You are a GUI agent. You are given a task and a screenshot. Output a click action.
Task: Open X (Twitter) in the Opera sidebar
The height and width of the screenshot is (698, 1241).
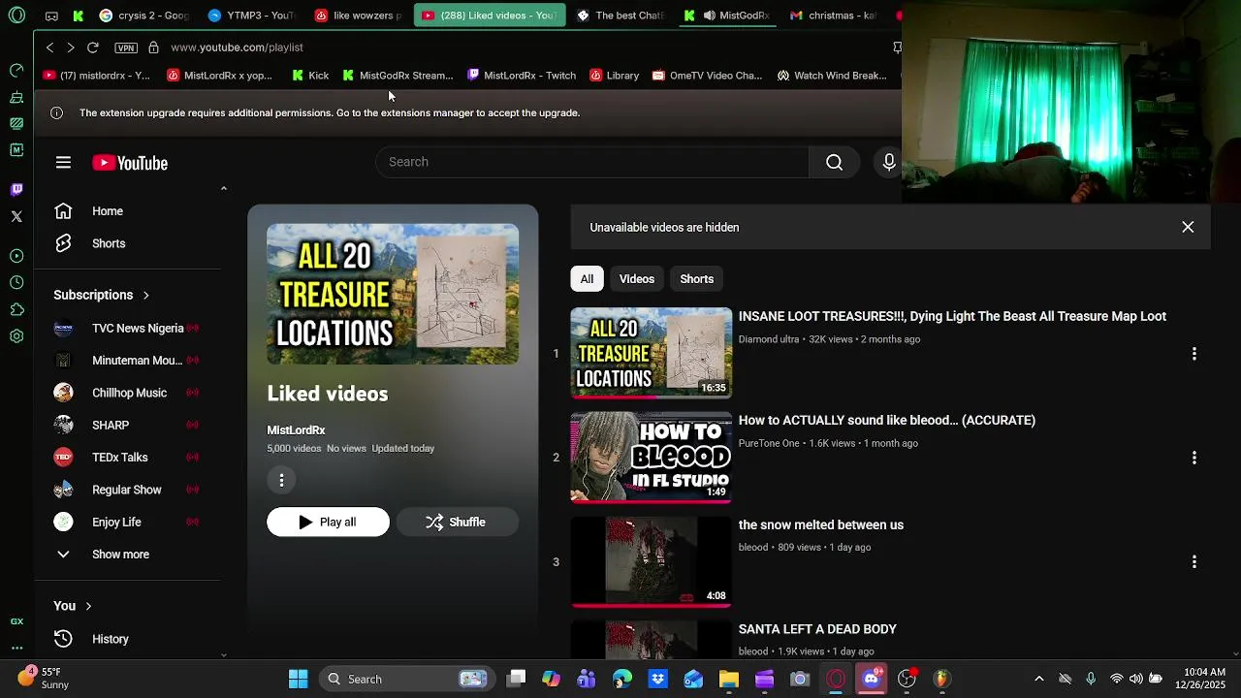(x=16, y=216)
